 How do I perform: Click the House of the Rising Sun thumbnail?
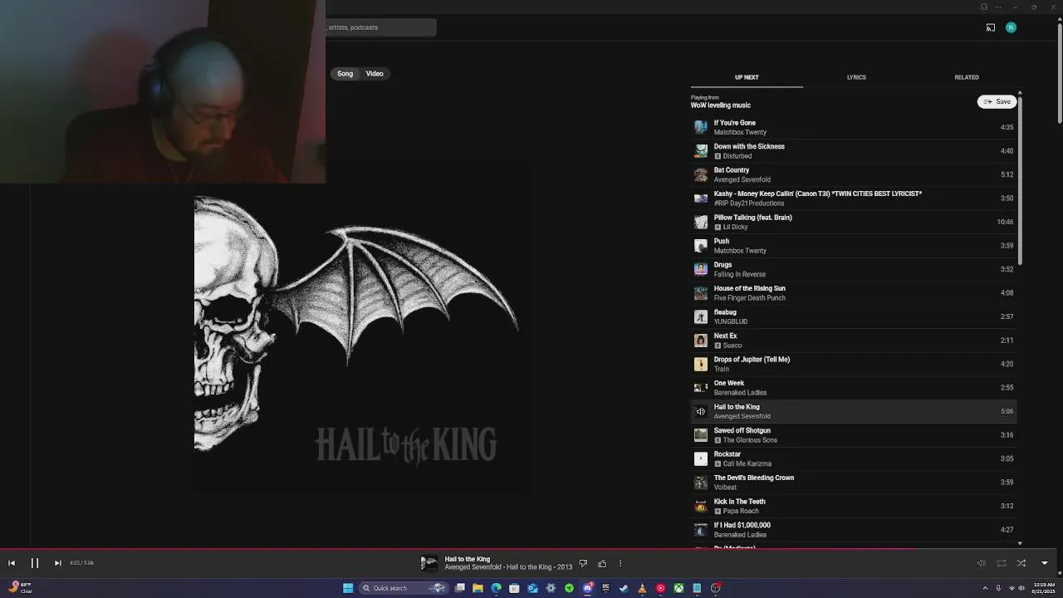pyautogui.click(x=701, y=293)
